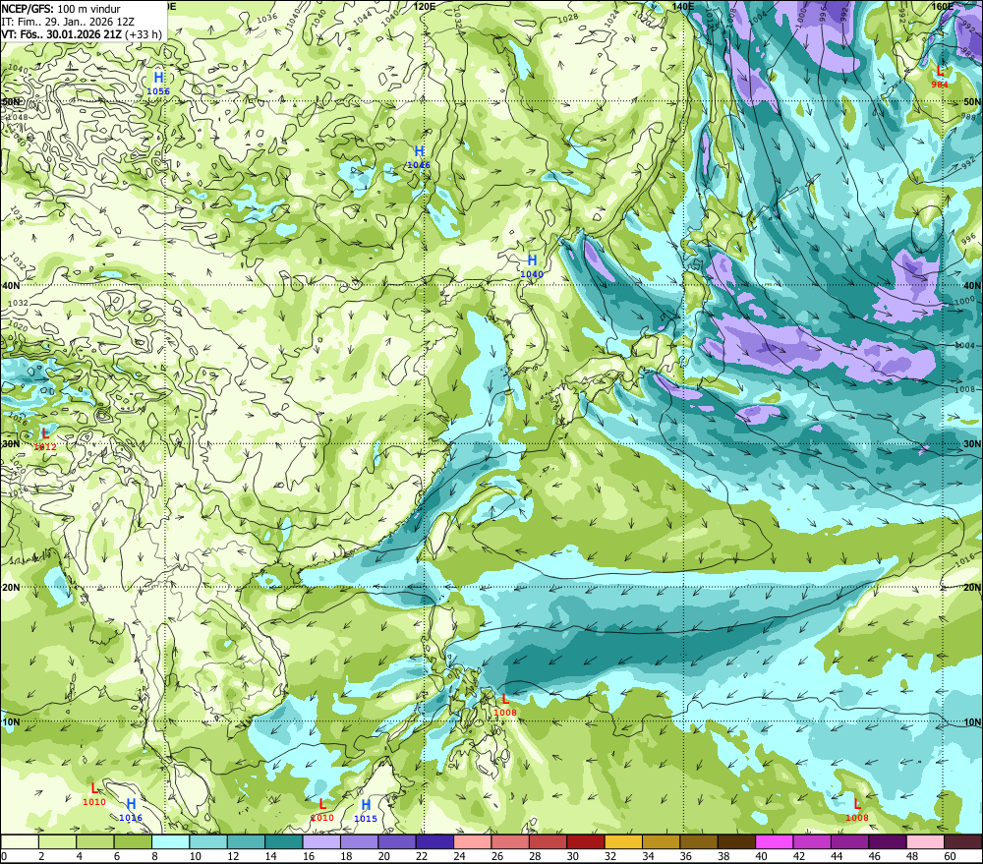Select the dark red 30–32 legend swatch
983x864 pixels.
(x=586, y=841)
